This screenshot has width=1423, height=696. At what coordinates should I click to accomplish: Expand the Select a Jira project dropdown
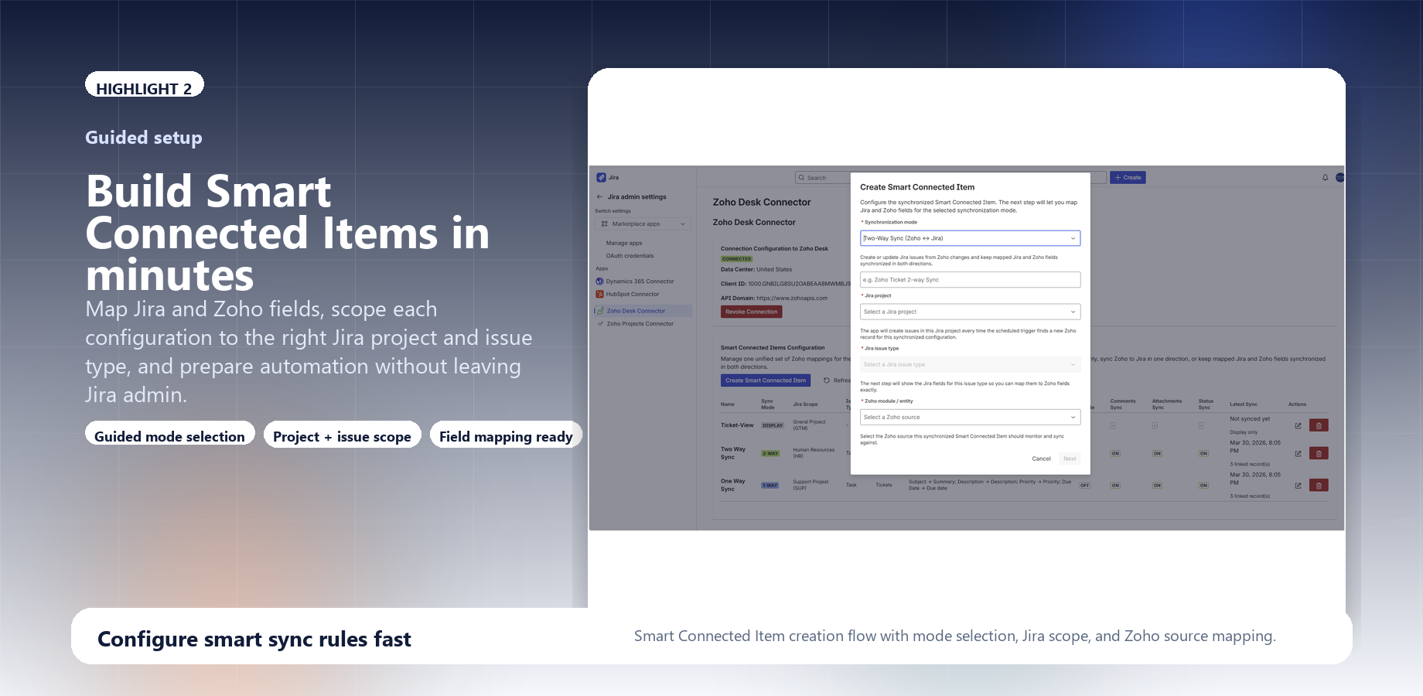(x=970, y=311)
